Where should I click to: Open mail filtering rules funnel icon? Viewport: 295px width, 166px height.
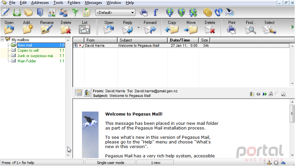(75, 12)
